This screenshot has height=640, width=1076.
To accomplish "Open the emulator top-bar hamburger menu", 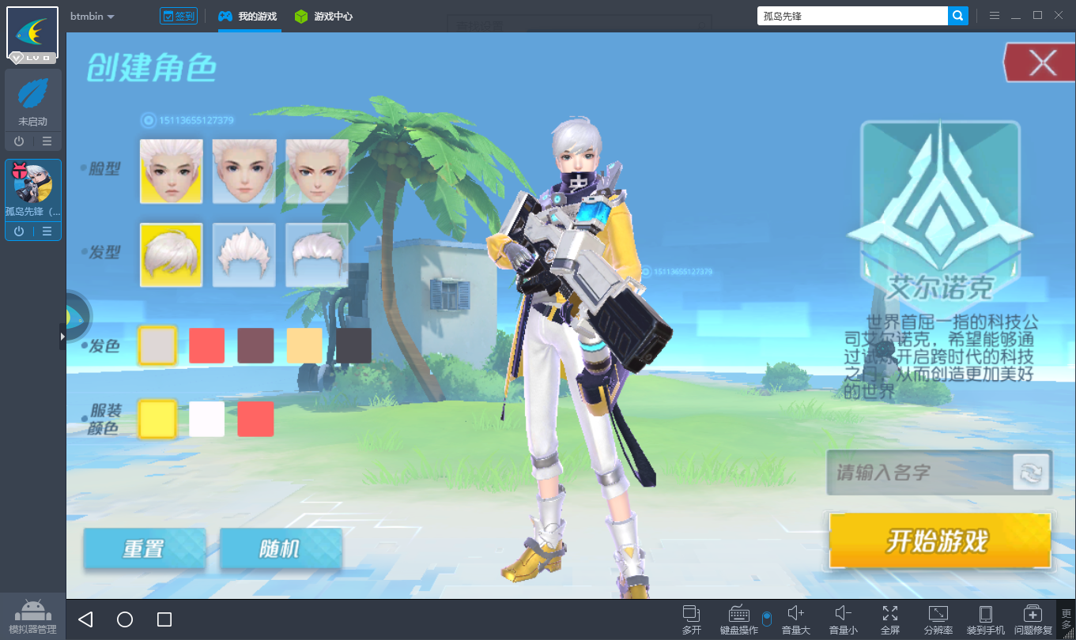I will [x=995, y=16].
